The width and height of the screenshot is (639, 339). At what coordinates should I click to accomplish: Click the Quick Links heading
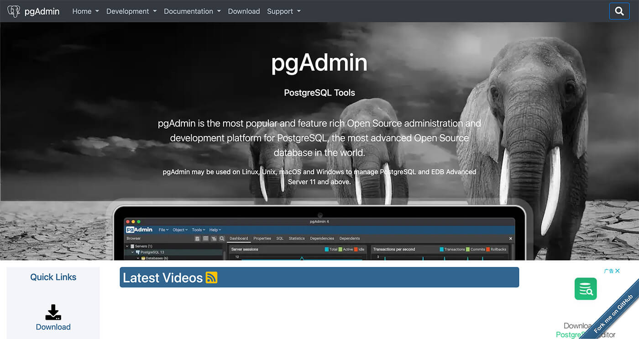click(x=53, y=277)
